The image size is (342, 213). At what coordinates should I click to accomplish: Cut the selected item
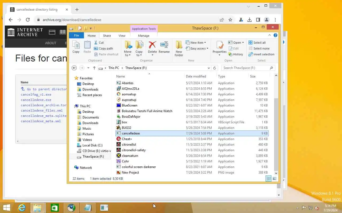[99, 43]
